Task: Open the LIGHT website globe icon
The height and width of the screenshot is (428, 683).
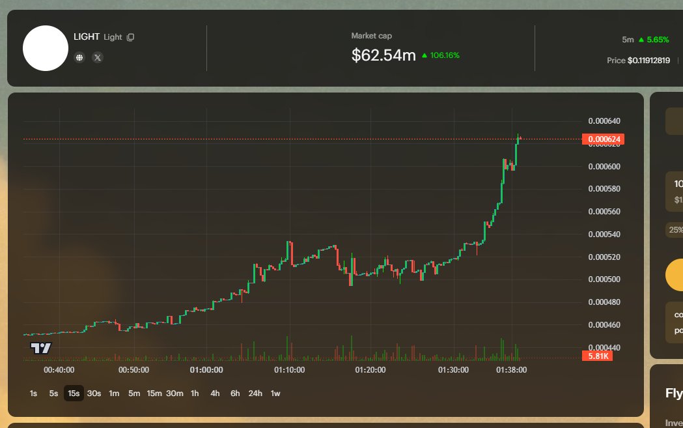Action: (79, 57)
